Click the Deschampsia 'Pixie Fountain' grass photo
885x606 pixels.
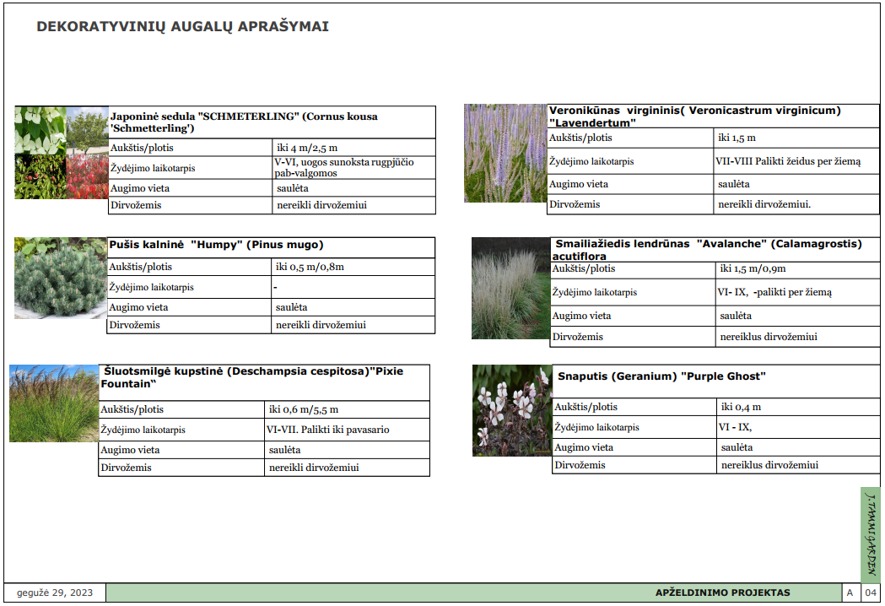[54, 403]
